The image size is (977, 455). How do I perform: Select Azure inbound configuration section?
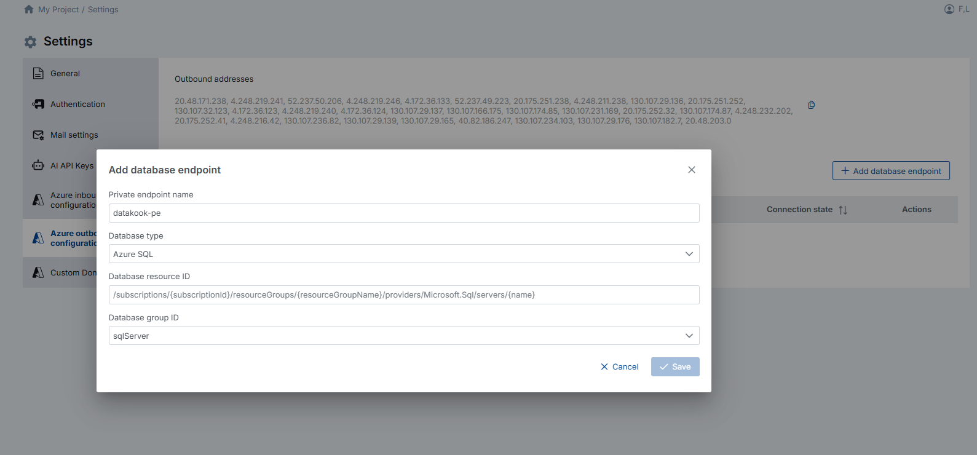pos(60,200)
